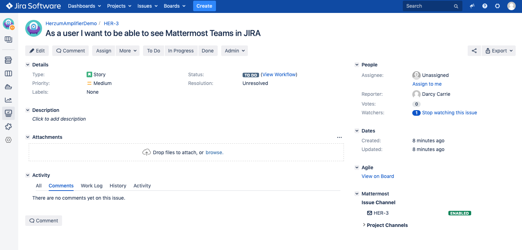Open the feedback megaphone icon
The height and width of the screenshot is (250, 522).
point(472,6)
